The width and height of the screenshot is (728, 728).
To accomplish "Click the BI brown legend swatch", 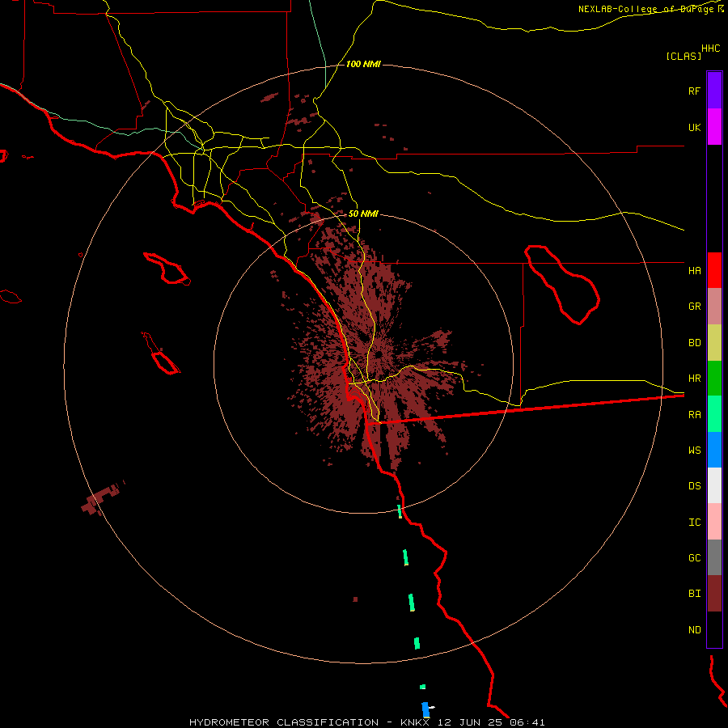I will [x=714, y=594].
